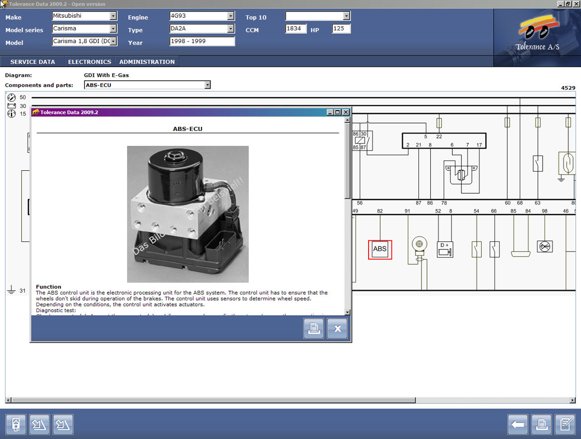Click the Year field showing 1998 - 1999

[x=202, y=42]
